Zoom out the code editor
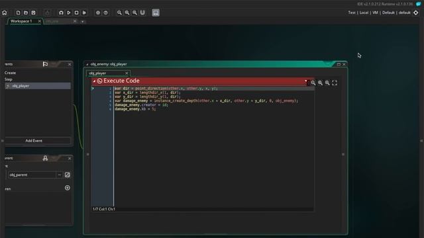This screenshot has height=238, width=424. [313, 83]
